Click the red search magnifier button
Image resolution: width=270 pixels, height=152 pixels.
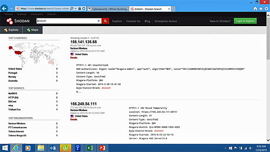105,21
